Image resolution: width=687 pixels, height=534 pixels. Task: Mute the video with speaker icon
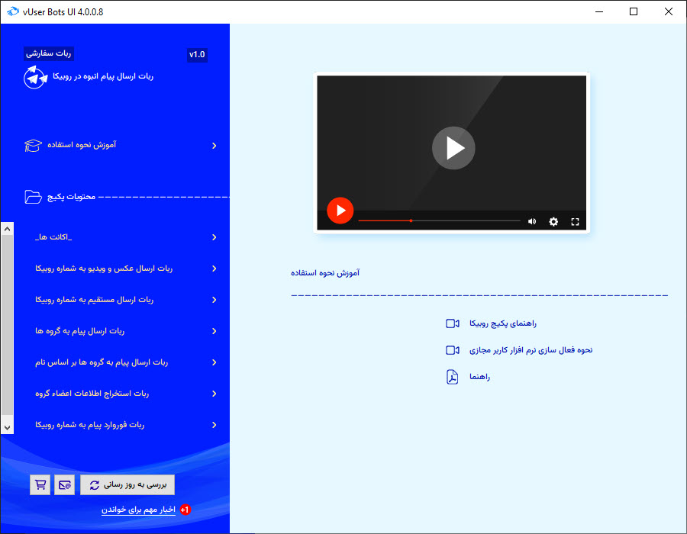(532, 221)
